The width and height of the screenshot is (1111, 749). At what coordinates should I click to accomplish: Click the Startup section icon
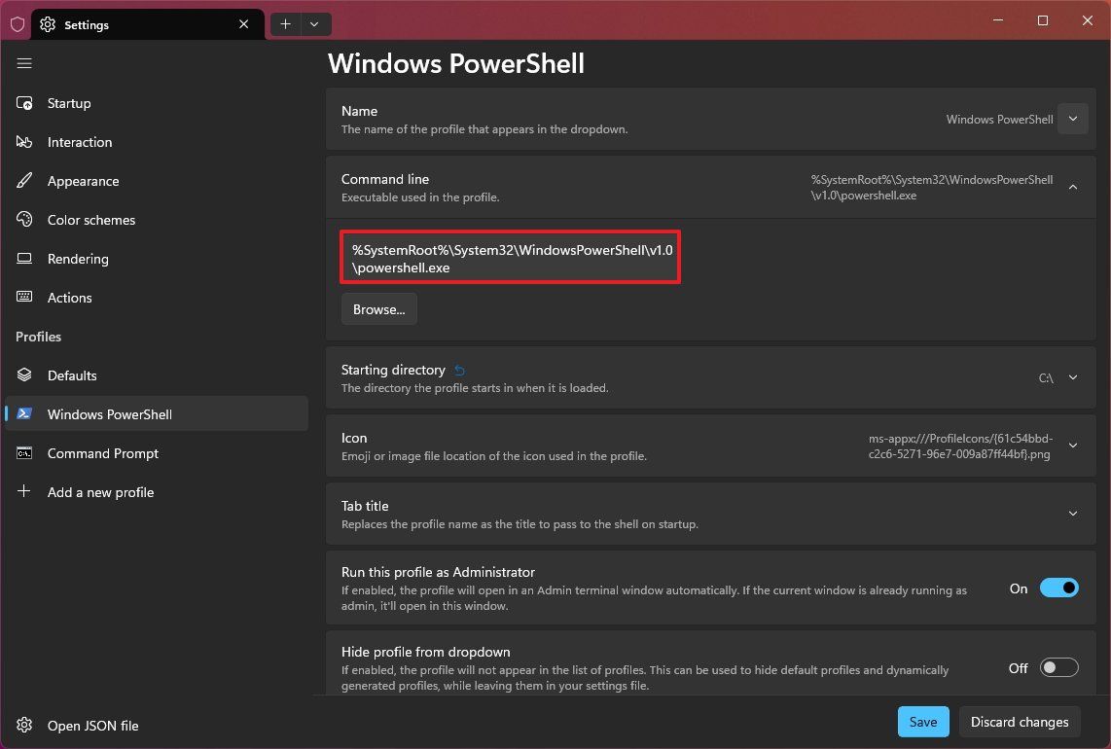24,103
